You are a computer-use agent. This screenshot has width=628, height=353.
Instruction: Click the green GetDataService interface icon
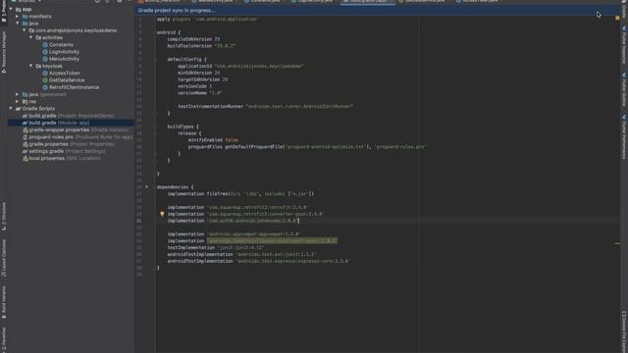(45, 80)
